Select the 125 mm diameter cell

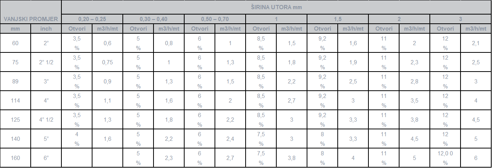pos(15,120)
